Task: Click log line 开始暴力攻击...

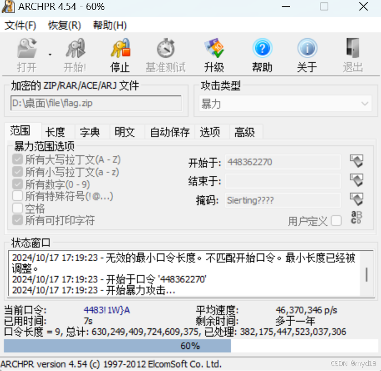Action: (94, 291)
